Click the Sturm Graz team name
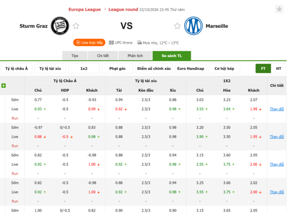 click(34, 26)
